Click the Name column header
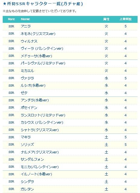This screenshot has width=140, height=193. (x=25, y=19)
